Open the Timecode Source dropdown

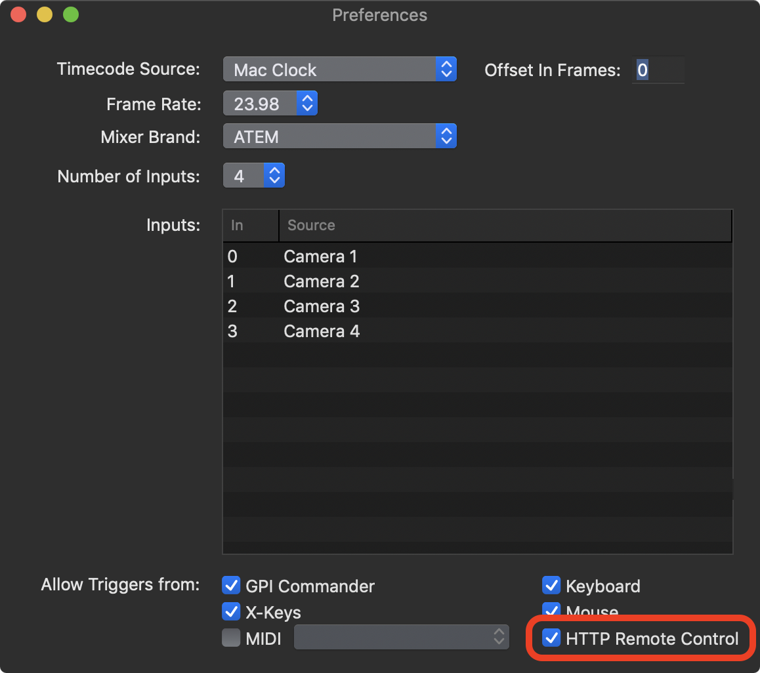pyautogui.click(x=339, y=70)
